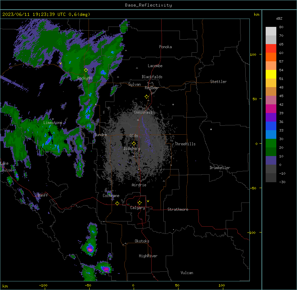
Task: Click the km label at top right
Action: pyautogui.click(x=256, y=14)
